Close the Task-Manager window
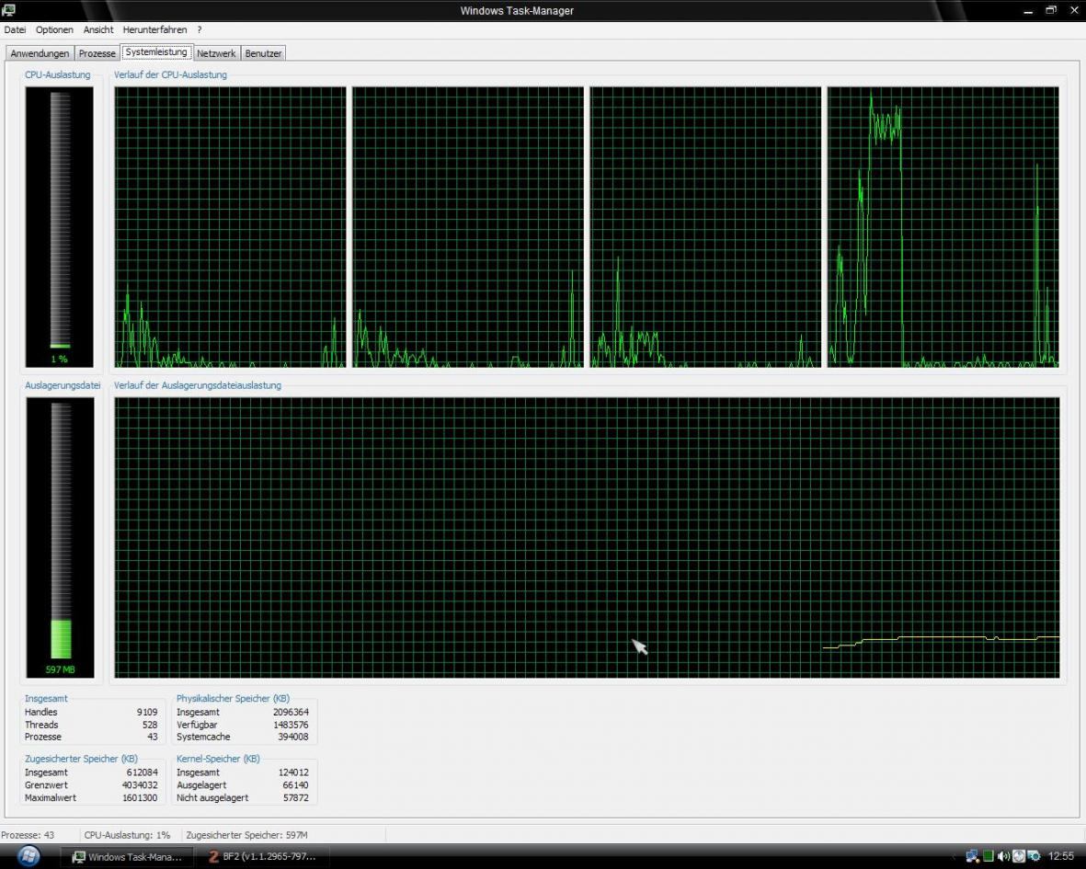Viewport: 1086px width, 869px height. (1074, 10)
